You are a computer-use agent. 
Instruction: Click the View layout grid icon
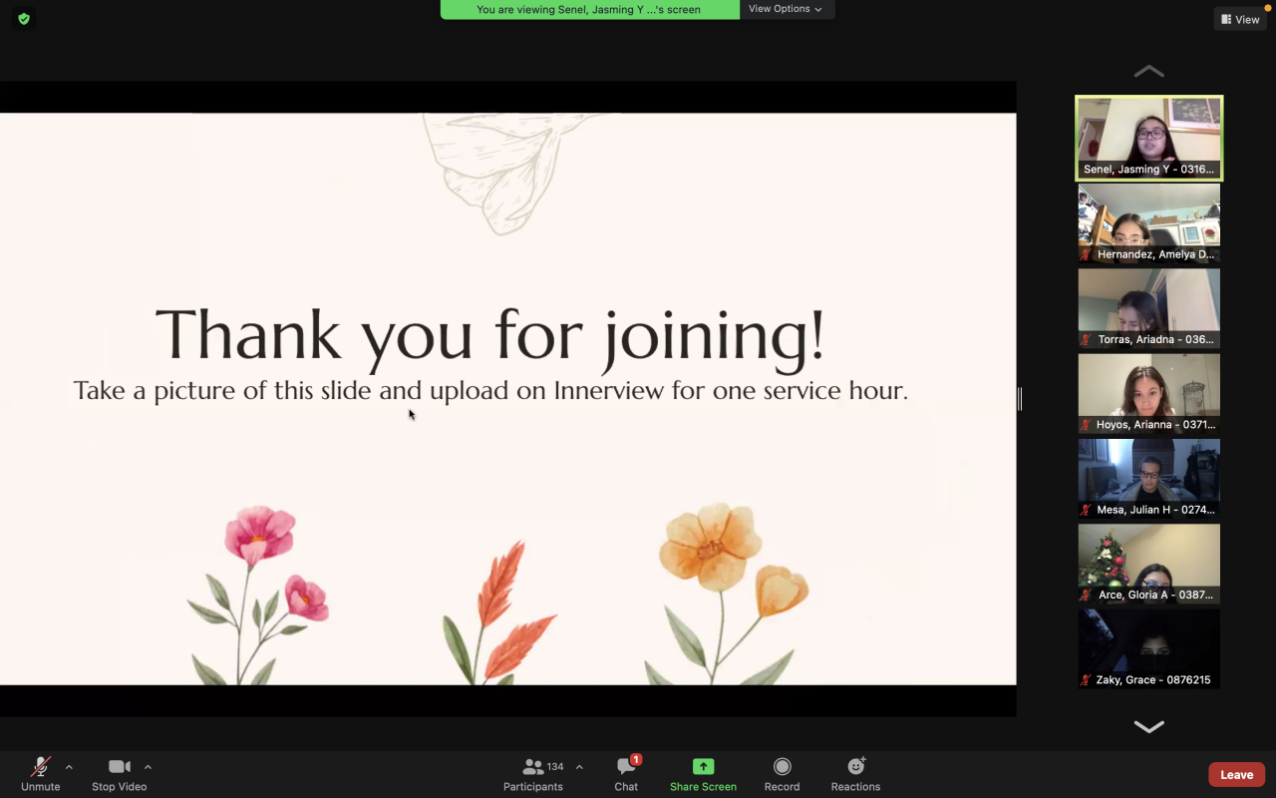coord(1226,19)
